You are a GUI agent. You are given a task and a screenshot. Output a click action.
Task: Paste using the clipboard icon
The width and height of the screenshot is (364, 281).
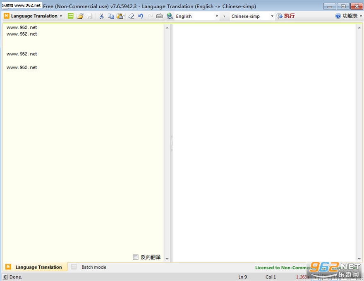[120, 16]
